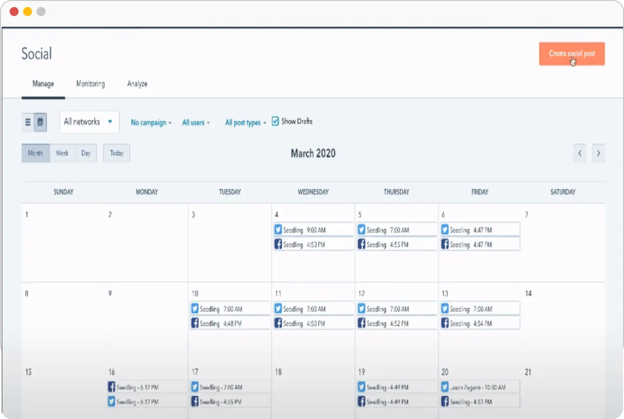This screenshot has width=624, height=419.
Task: Open Twitter Seedling post 7:00 AM March 17
Action: point(230,387)
